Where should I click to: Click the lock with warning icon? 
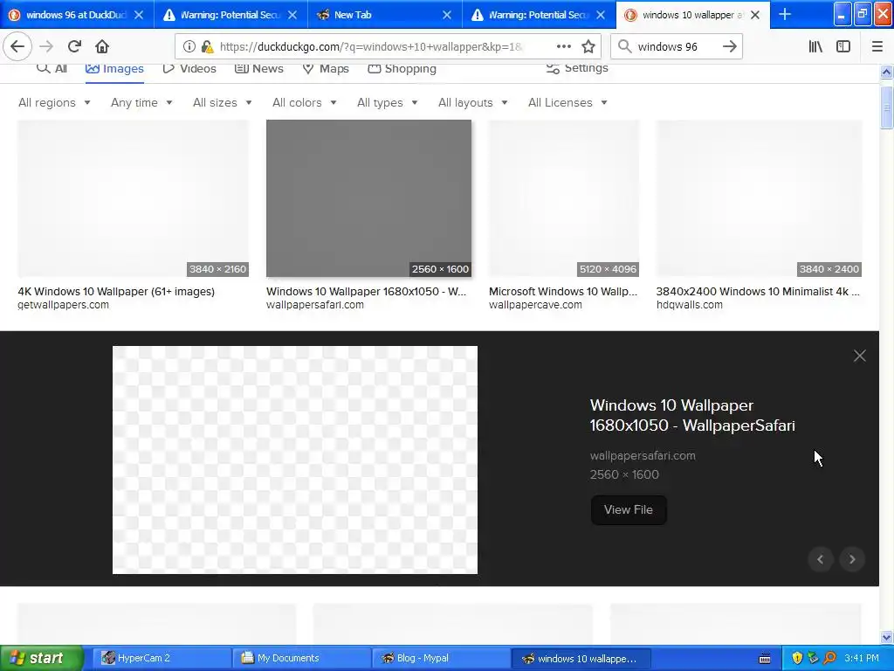(x=207, y=47)
